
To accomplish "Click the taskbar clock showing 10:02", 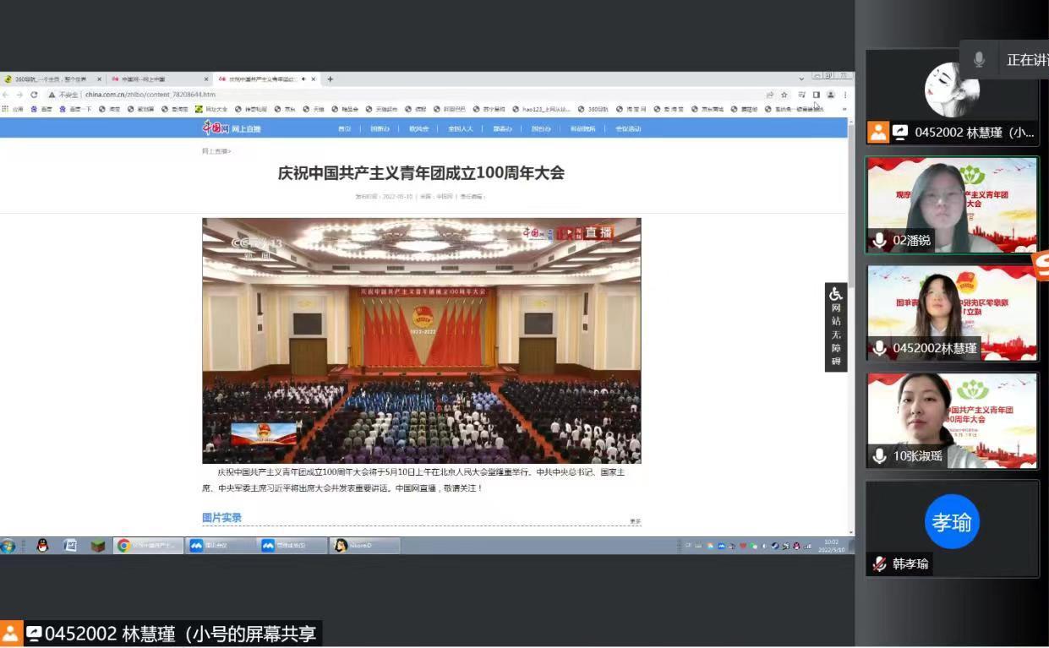I will (x=831, y=546).
